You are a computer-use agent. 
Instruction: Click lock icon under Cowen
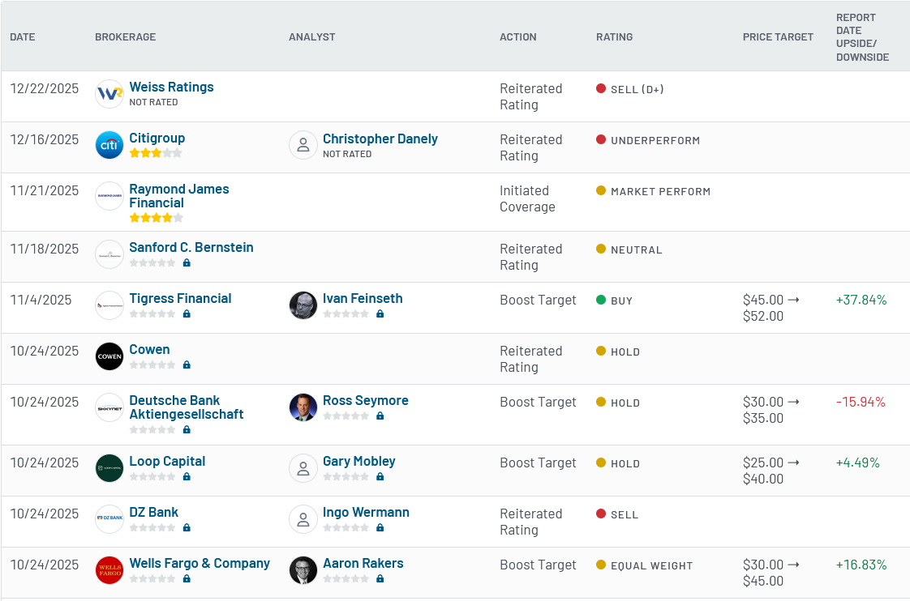(187, 364)
